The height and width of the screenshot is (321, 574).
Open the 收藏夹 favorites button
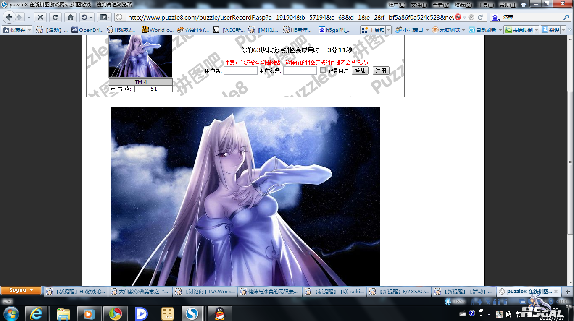tap(14, 30)
